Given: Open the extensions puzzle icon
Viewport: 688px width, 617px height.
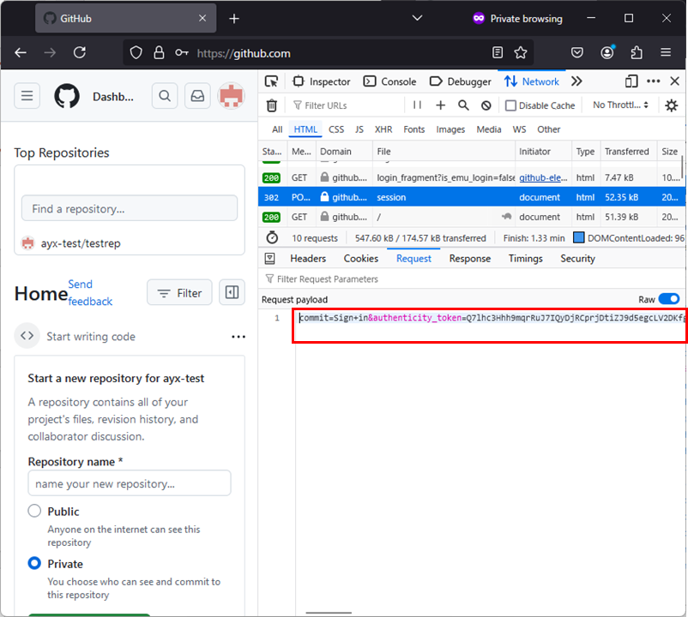Looking at the screenshot, I should (637, 53).
